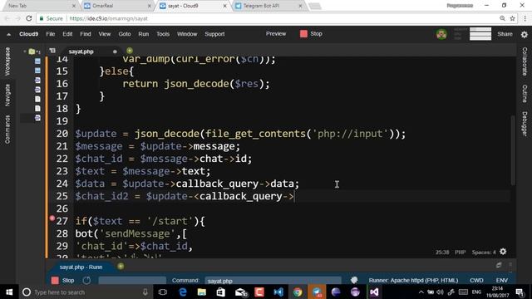Collapse the root folder in the file tree
532x299 pixels.
click(25, 51)
